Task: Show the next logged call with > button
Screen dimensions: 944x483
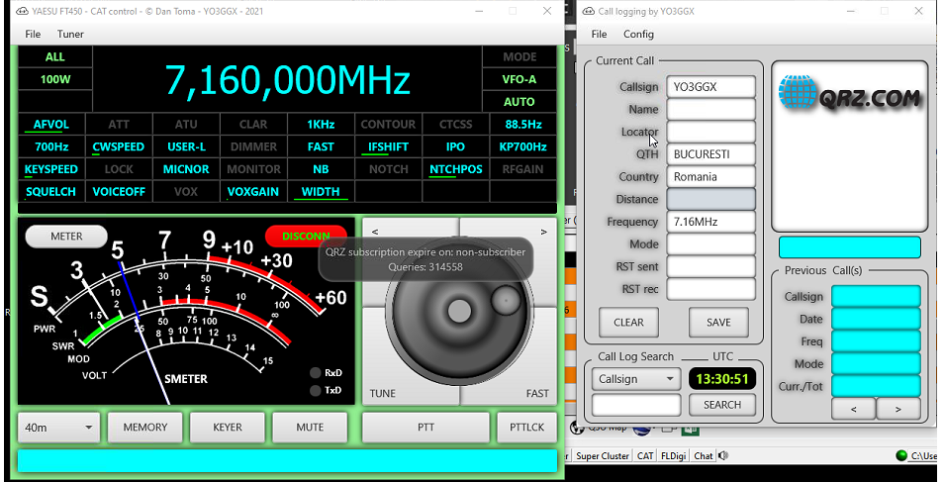Action: coord(898,409)
